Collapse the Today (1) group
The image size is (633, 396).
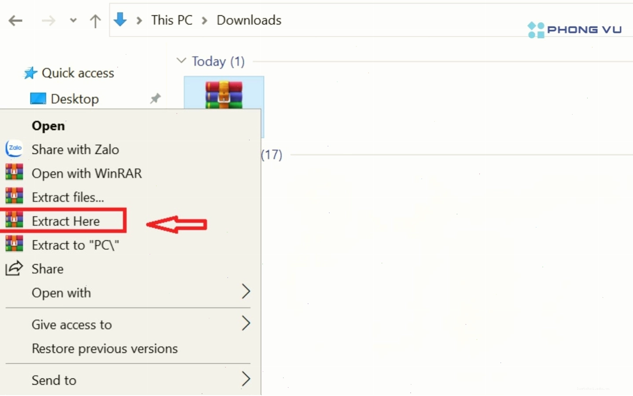(181, 61)
